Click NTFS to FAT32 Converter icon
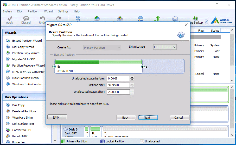Screen dimensions: 236x145 coord(8,72)
